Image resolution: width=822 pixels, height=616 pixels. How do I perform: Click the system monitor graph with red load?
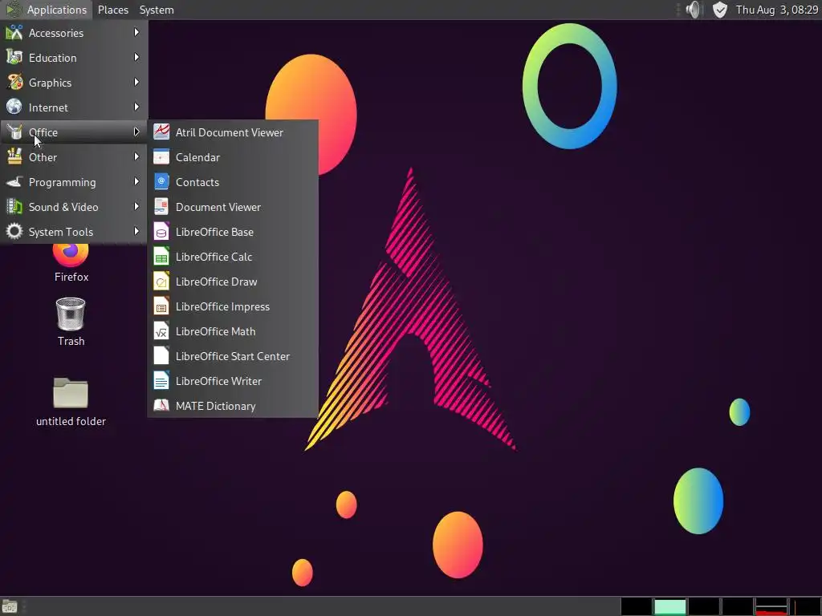pyautogui.click(x=771, y=606)
